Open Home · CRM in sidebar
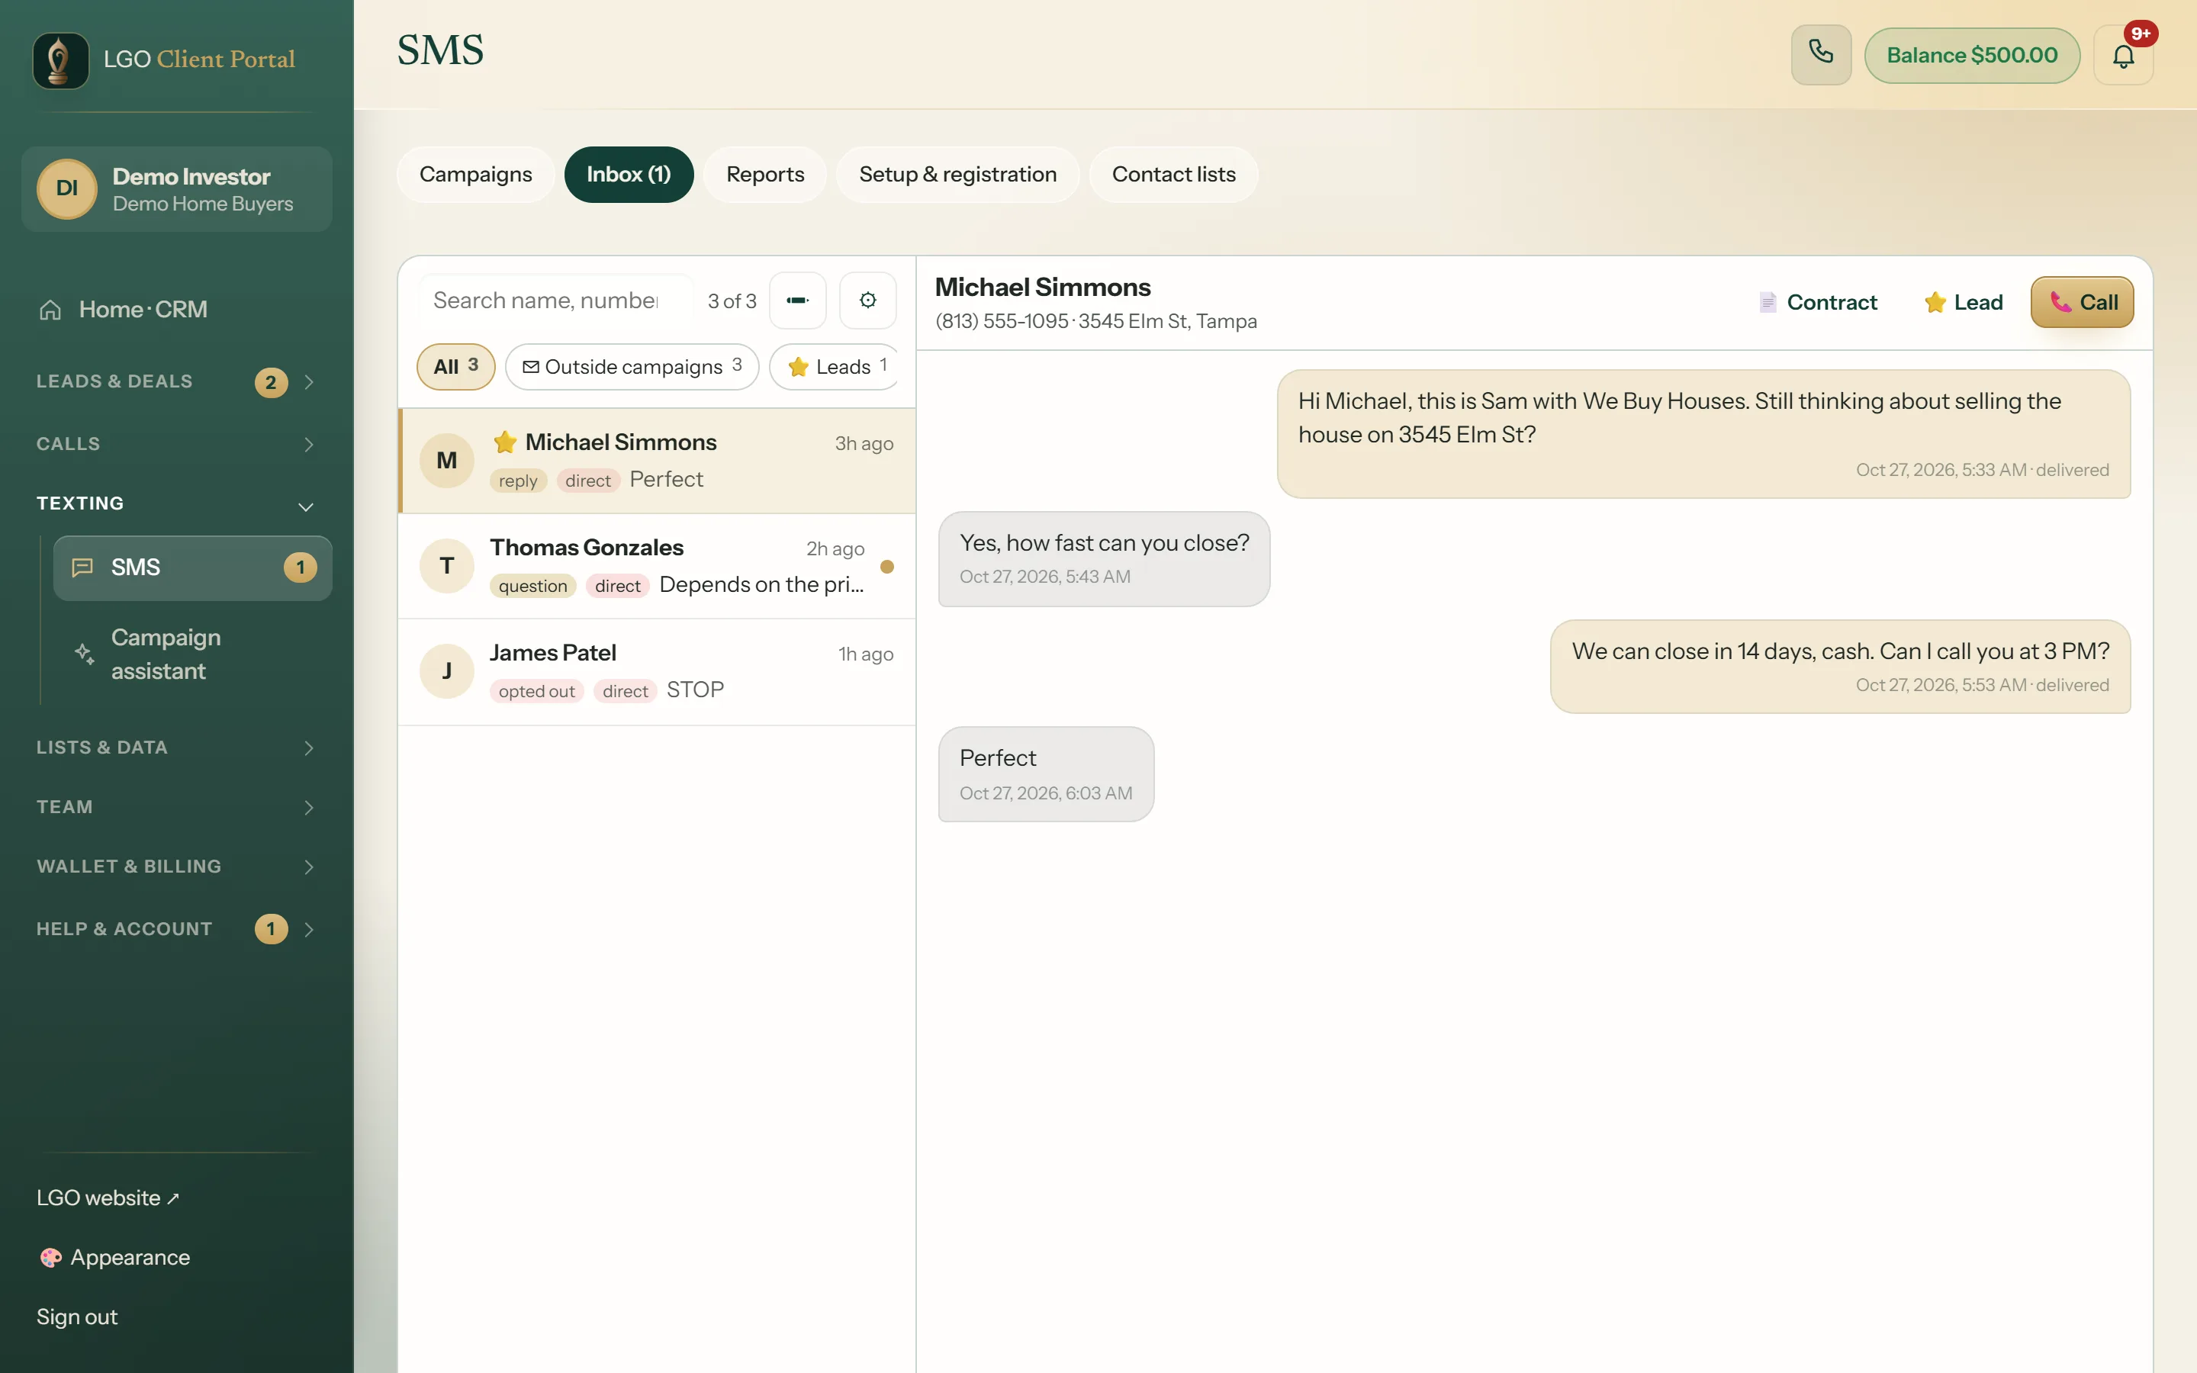 coord(176,310)
